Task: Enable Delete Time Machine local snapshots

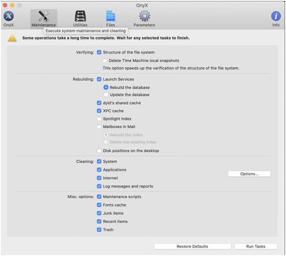Action: pyautogui.click(x=105, y=60)
